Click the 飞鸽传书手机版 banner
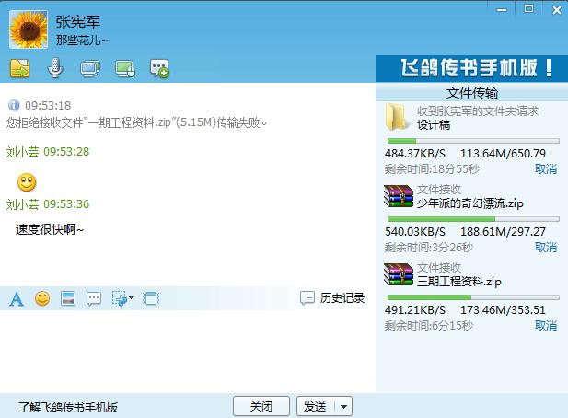 [471, 68]
